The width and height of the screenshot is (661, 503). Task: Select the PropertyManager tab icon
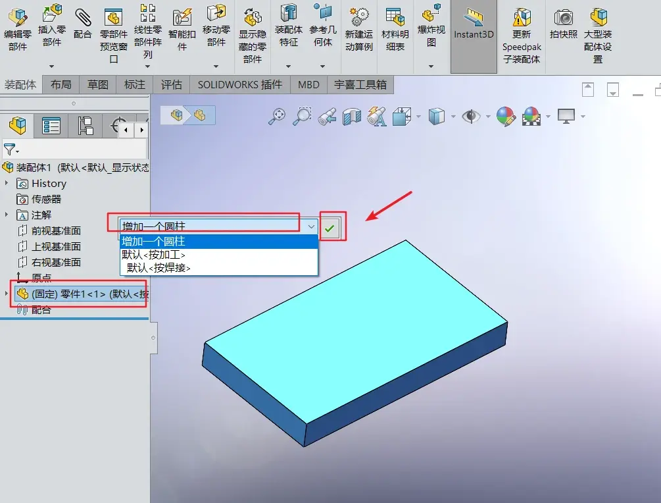[51, 125]
